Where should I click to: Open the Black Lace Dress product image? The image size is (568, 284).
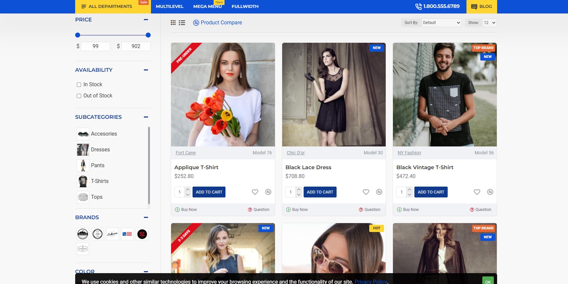[334, 95]
